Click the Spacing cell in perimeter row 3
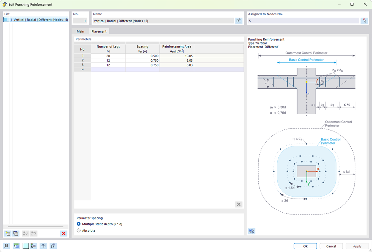Screen dimensions: 372x252 pos(142,65)
